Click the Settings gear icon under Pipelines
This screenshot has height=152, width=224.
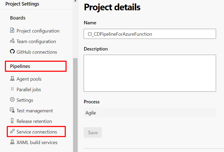click(12, 100)
